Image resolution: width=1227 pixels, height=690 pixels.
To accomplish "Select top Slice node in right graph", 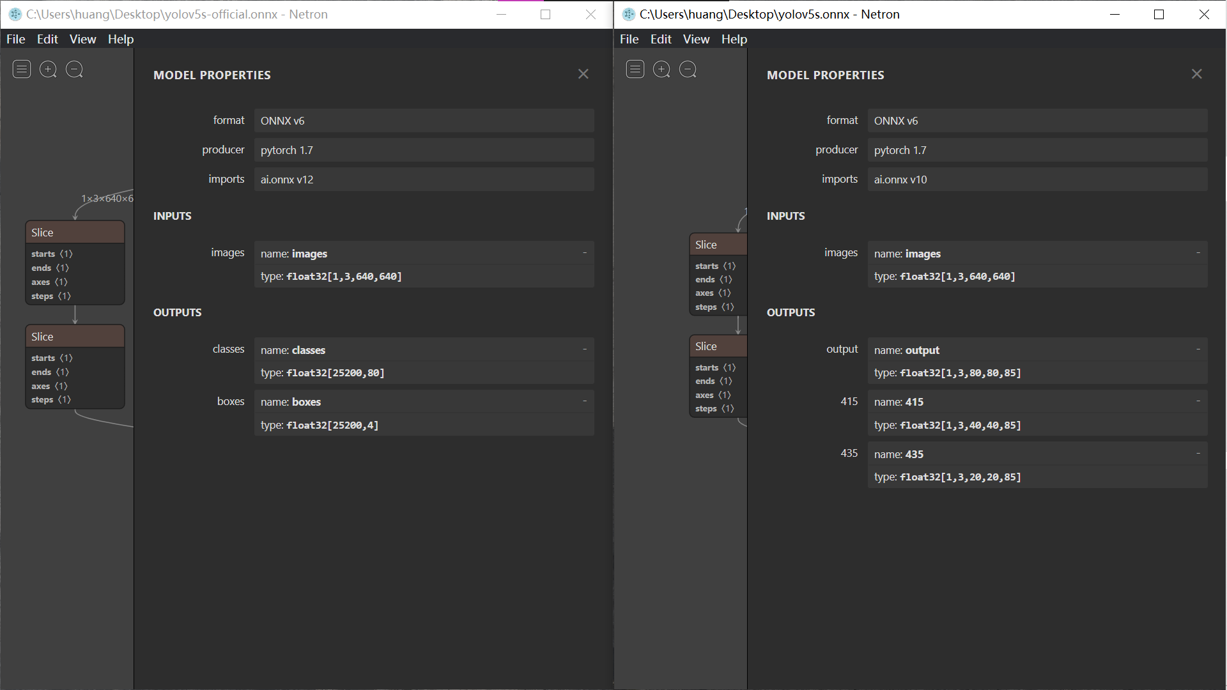I will point(718,245).
